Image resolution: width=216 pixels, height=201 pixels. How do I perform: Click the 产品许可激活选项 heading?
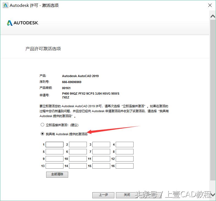point(43,49)
